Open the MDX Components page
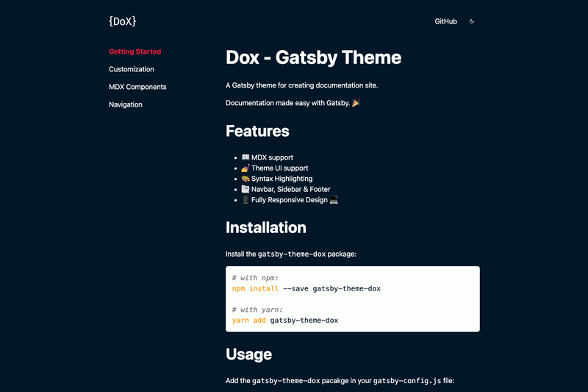The width and height of the screenshot is (588, 392). (x=137, y=87)
